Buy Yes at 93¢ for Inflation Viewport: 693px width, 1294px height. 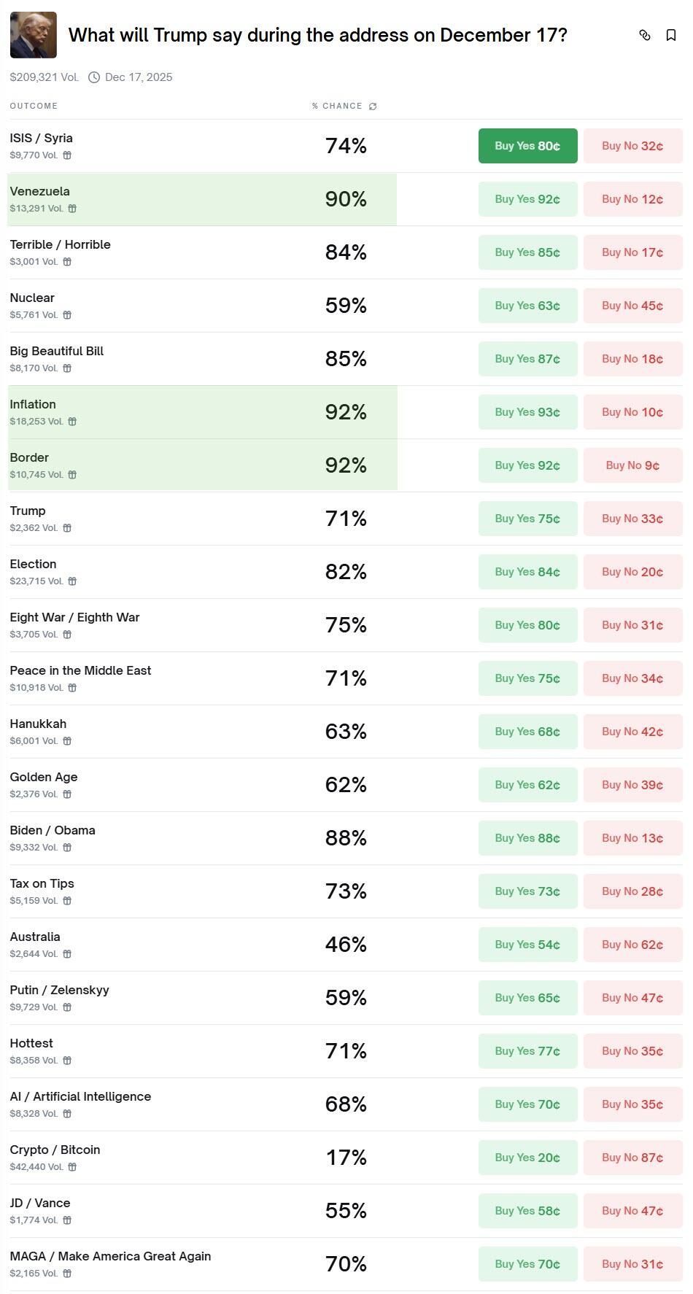click(x=527, y=412)
